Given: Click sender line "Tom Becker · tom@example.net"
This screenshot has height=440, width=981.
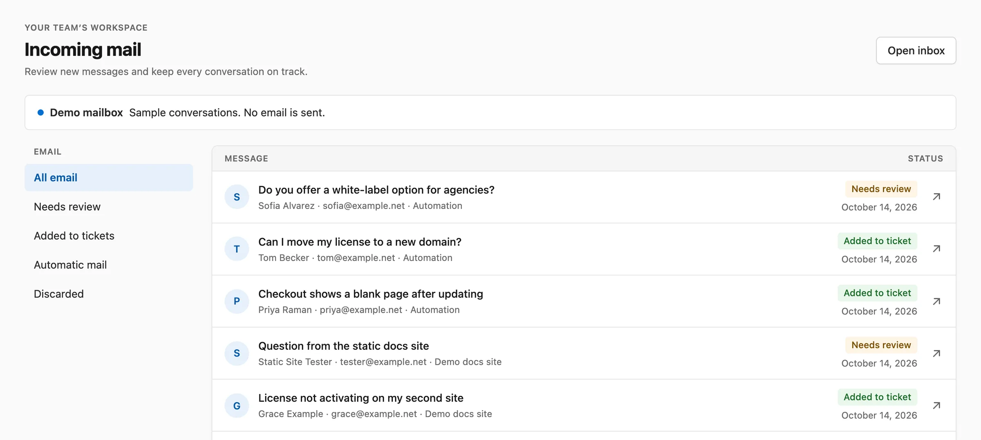Looking at the screenshot, I should (327, 258).
